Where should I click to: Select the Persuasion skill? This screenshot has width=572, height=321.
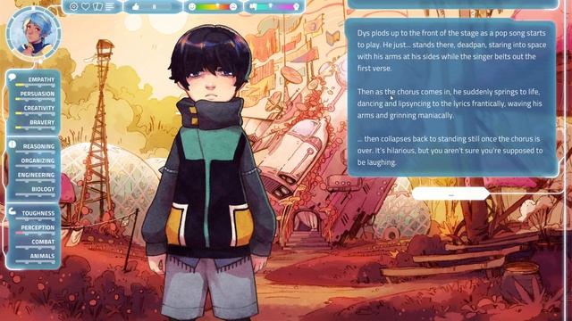pos(36,95)
